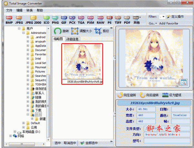Expand the 本地磁盘 (D:) drive

[x=15, y=132]
